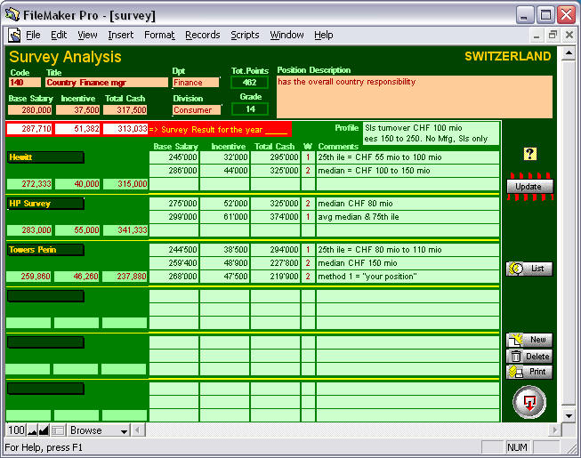This screenshot has width=581, height=458.
Task: Click the round red exit arrow icon
Action: (x=529, y=402)
